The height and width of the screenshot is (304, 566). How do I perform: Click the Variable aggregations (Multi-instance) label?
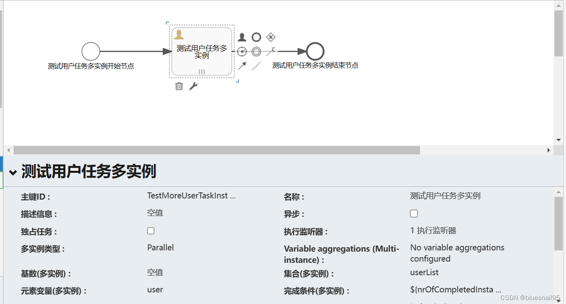coord(342,254)
